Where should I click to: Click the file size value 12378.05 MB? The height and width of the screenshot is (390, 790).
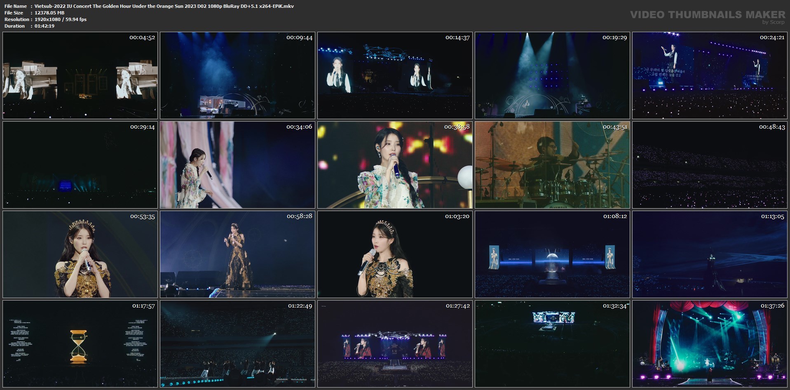pyautogui.click(x=49, y=13)
